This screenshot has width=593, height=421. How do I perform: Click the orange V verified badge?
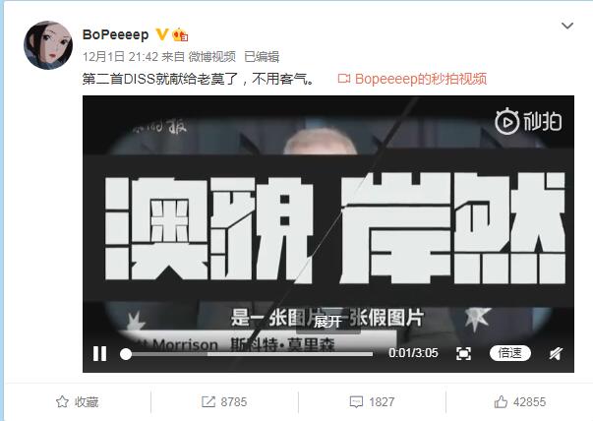[x=162, y=34]
